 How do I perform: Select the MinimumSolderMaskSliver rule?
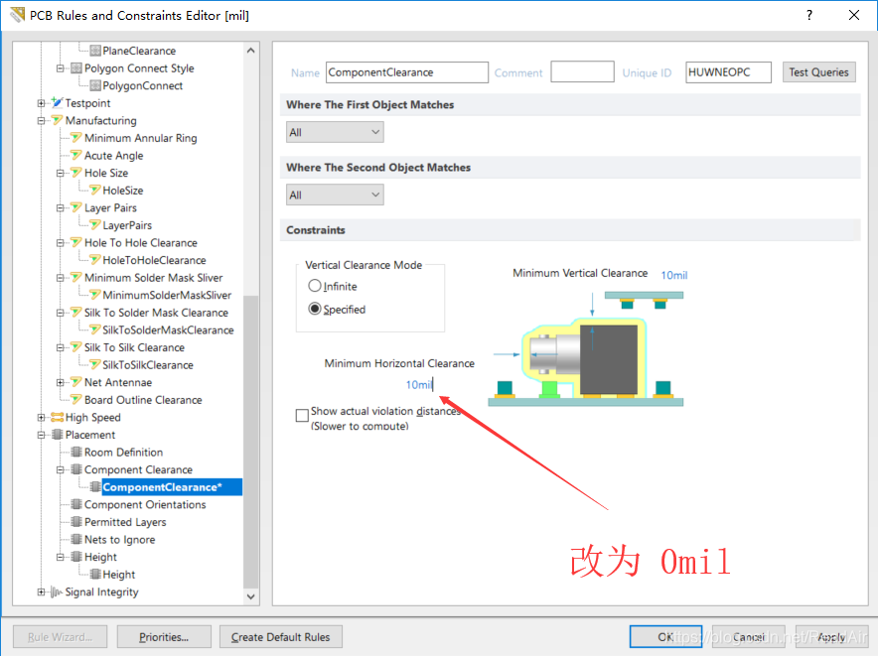pyautogui.click(x=167, y=295)
